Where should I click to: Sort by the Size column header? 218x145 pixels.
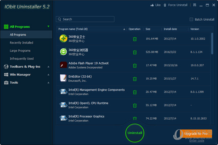148,29
